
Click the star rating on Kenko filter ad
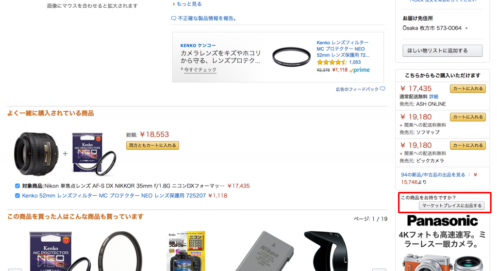(x=332, y=62)
